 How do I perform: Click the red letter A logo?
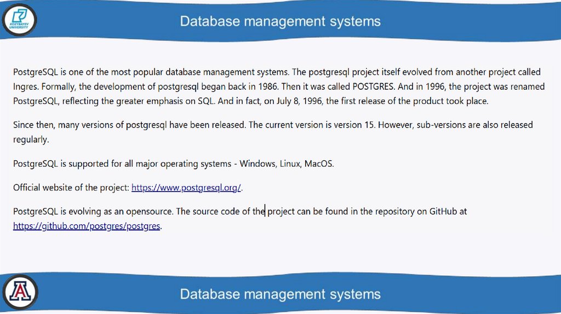pyautogui.click(x=20, y=292)
